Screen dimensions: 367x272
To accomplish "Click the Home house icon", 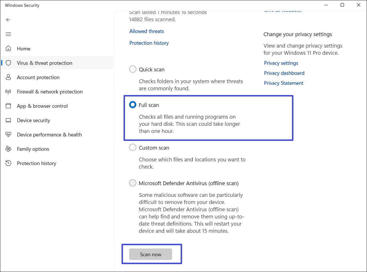I will pyautogui.click(x=8, y=48).
